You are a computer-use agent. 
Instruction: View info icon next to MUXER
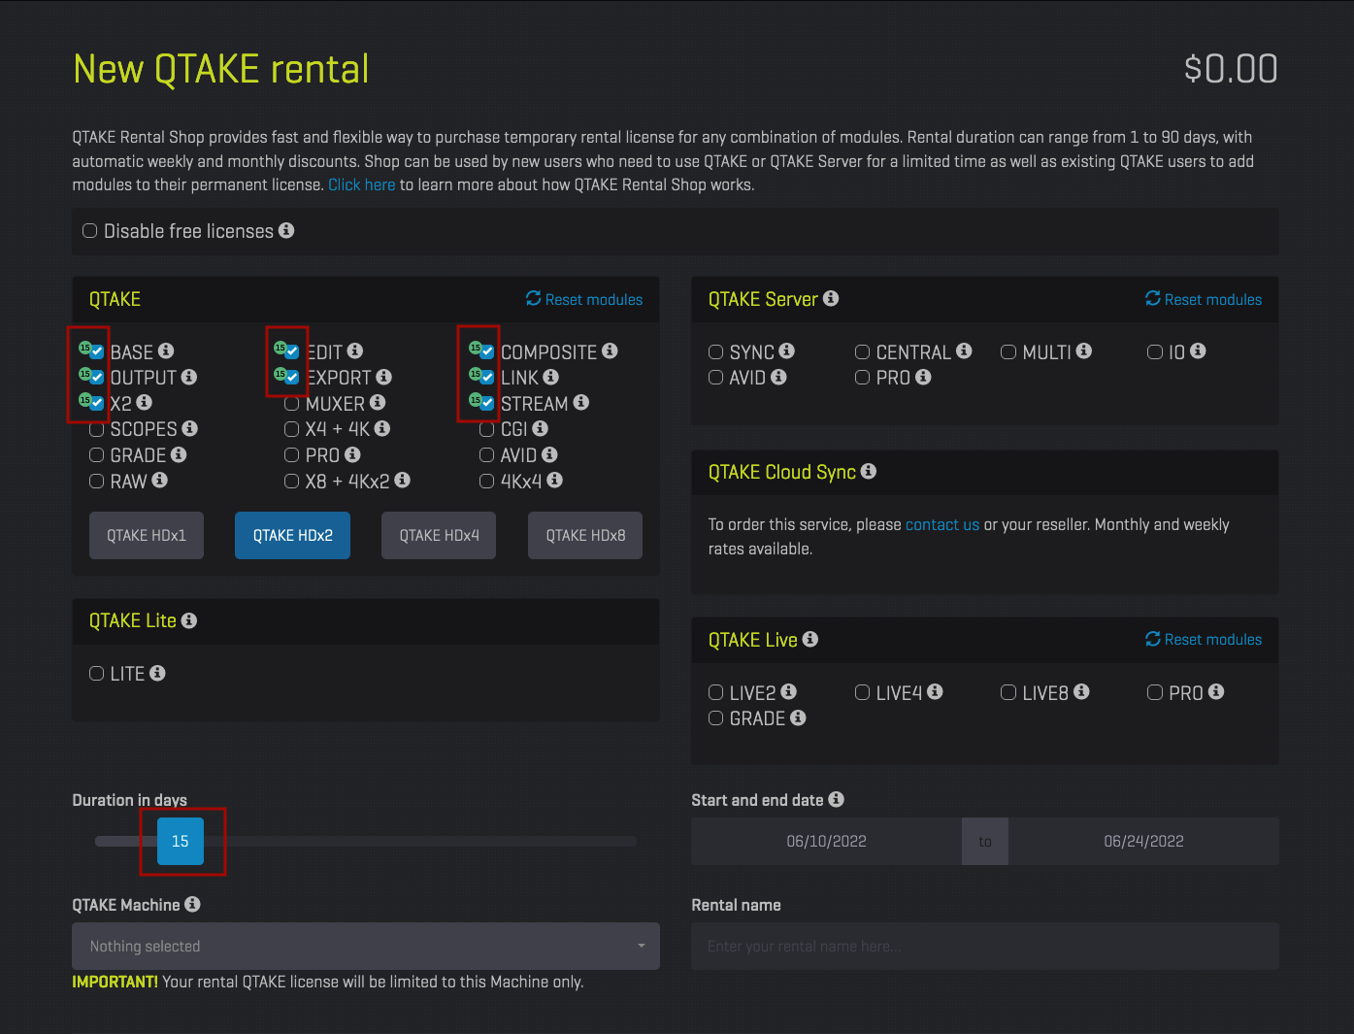378,402
